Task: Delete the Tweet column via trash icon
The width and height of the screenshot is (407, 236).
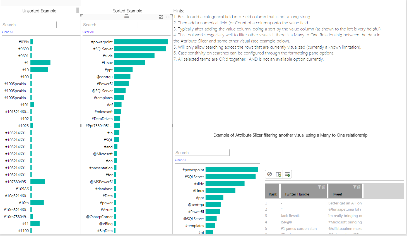Action: tap(359, 187)
